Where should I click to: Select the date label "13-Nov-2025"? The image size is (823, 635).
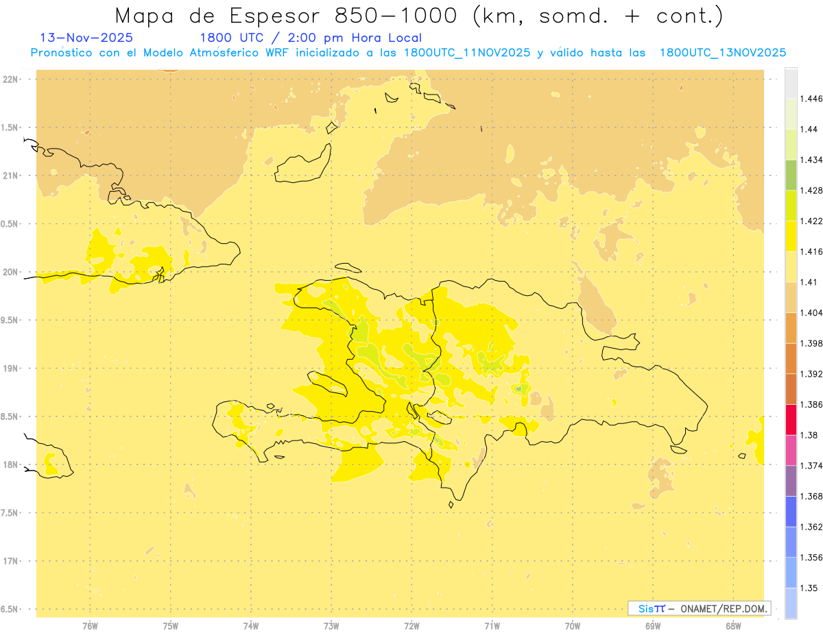pos(87,38)
